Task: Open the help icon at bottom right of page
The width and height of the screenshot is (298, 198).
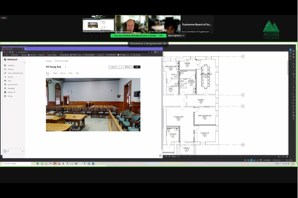Action: coord(160,156)
